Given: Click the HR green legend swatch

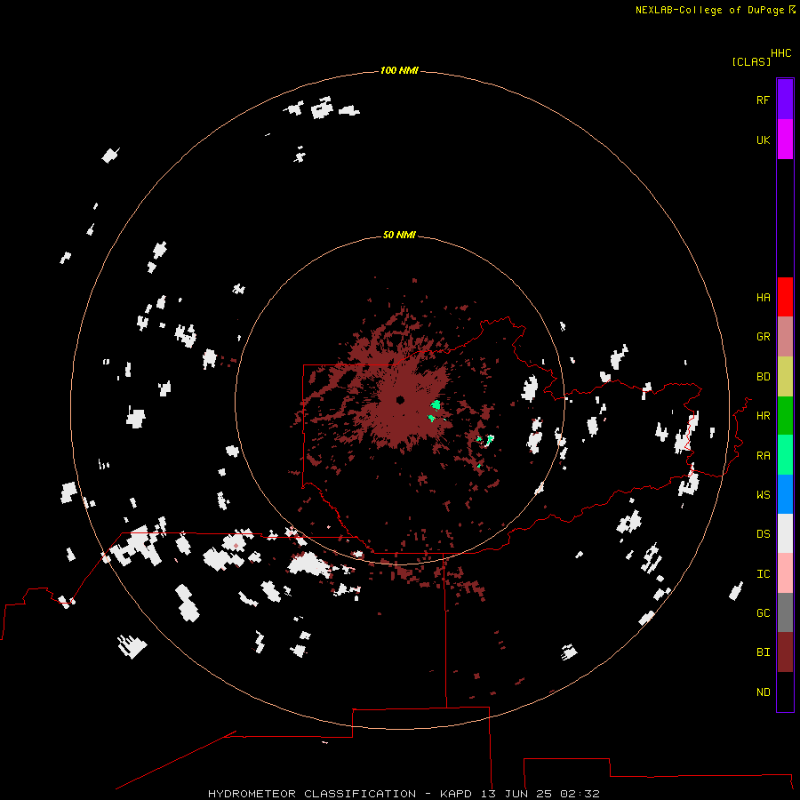Looking at the screenshot, I should (x=785, y=415).
